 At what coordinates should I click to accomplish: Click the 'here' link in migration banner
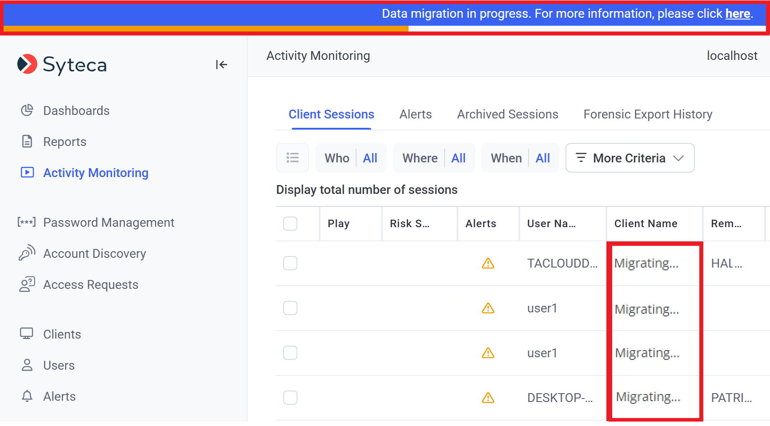(x=738, y=14)
